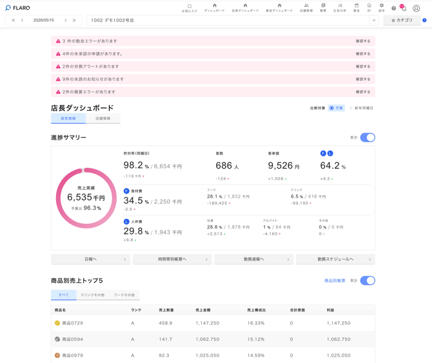Open the 帳票 reports icon
432x363 pixels.
(323, 6)
